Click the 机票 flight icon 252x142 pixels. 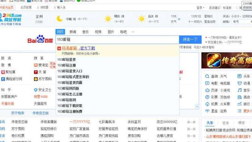click(x=207, y=104)
